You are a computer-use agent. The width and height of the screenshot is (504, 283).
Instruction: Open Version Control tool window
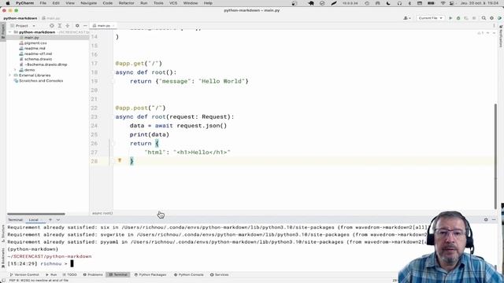pyautogui.click(x=24, y=275)
